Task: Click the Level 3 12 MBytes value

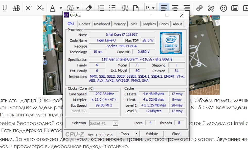Action: [153, 111]
